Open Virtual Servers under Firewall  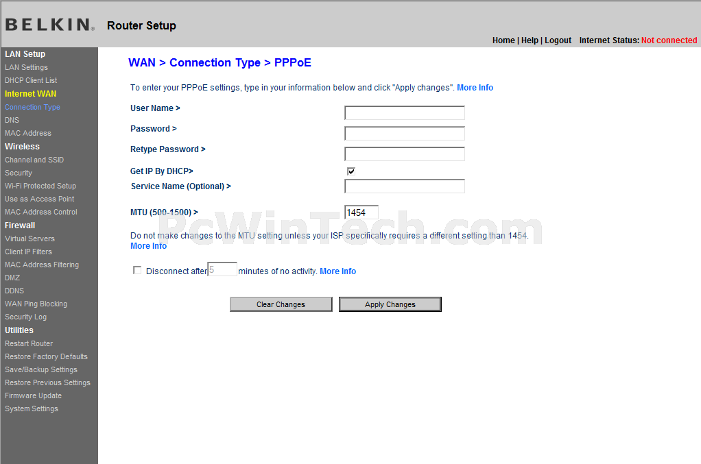point(29,239)
